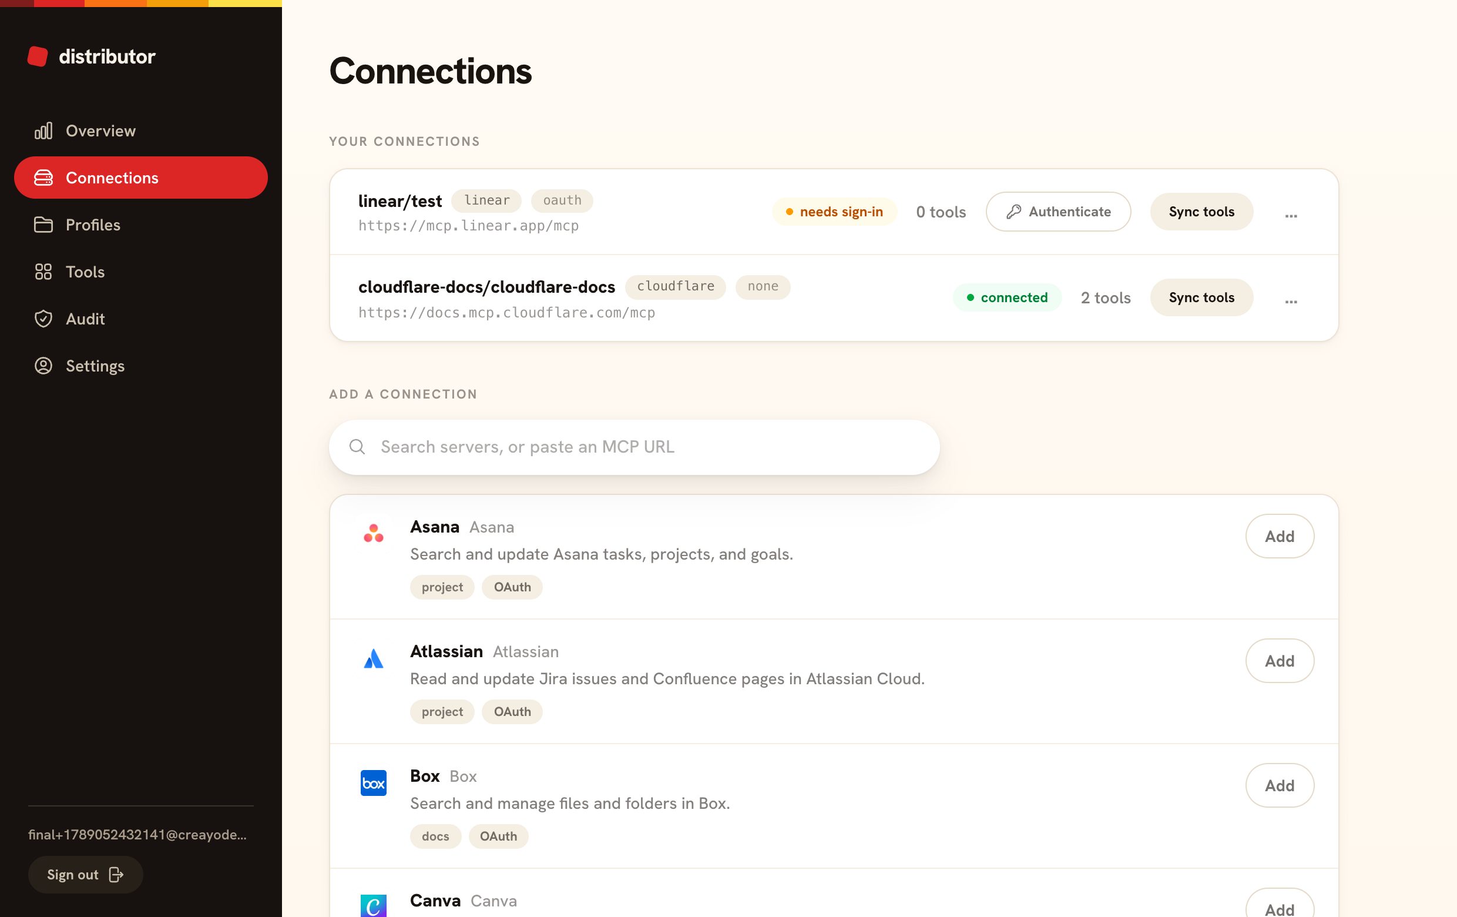
Task: Click the distributor red logo icon
Action: (x=38, y=56)
